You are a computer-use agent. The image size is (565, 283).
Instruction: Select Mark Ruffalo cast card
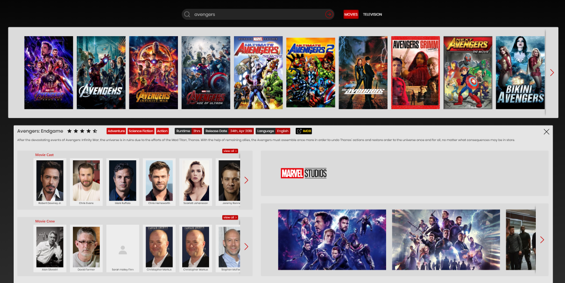click(122, 182)
